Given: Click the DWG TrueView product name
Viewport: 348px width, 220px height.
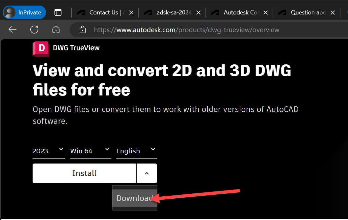Looking at the screenshot, I should (x=76, y=48).
